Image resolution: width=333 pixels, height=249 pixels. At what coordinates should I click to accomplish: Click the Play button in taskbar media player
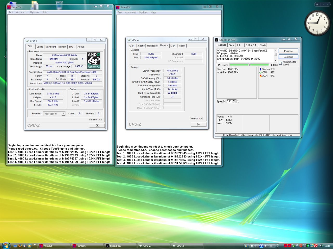pos(261,246)
